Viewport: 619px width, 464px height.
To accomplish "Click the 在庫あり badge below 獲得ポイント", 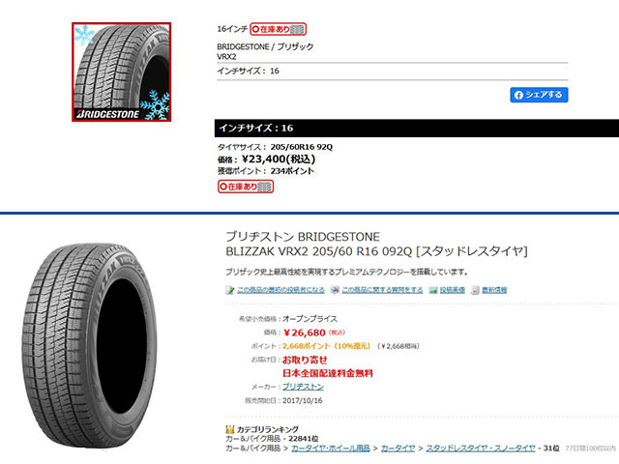I will 246,187.
